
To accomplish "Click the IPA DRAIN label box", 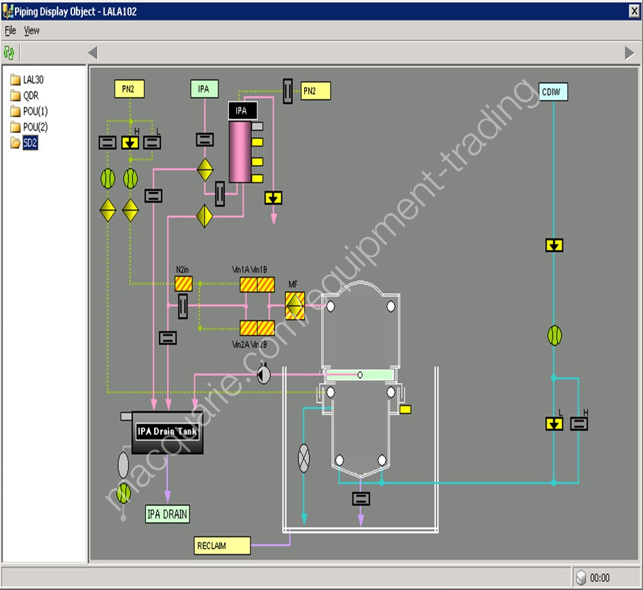I will click(167, 514).
